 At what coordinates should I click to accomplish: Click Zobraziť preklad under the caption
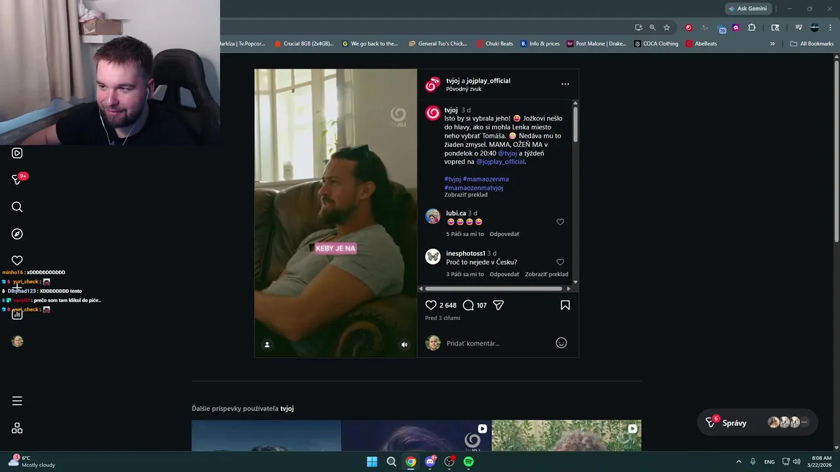466,195
